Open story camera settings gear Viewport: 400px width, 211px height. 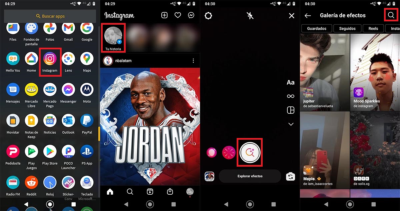point(209,15)
